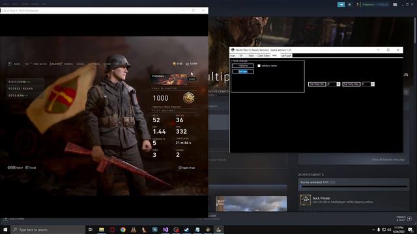Select the Social tab in game menu
This screenshot has width=417, height=234.
[x=81, y=64]
